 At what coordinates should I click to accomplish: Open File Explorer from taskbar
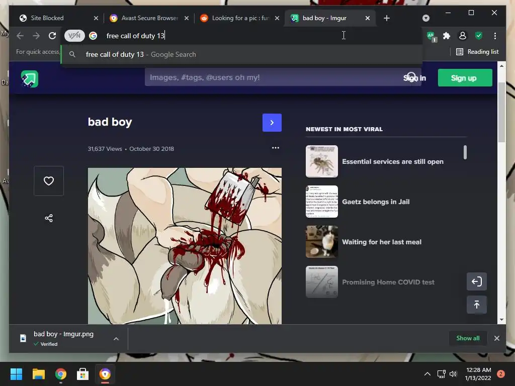coord(38,374)
